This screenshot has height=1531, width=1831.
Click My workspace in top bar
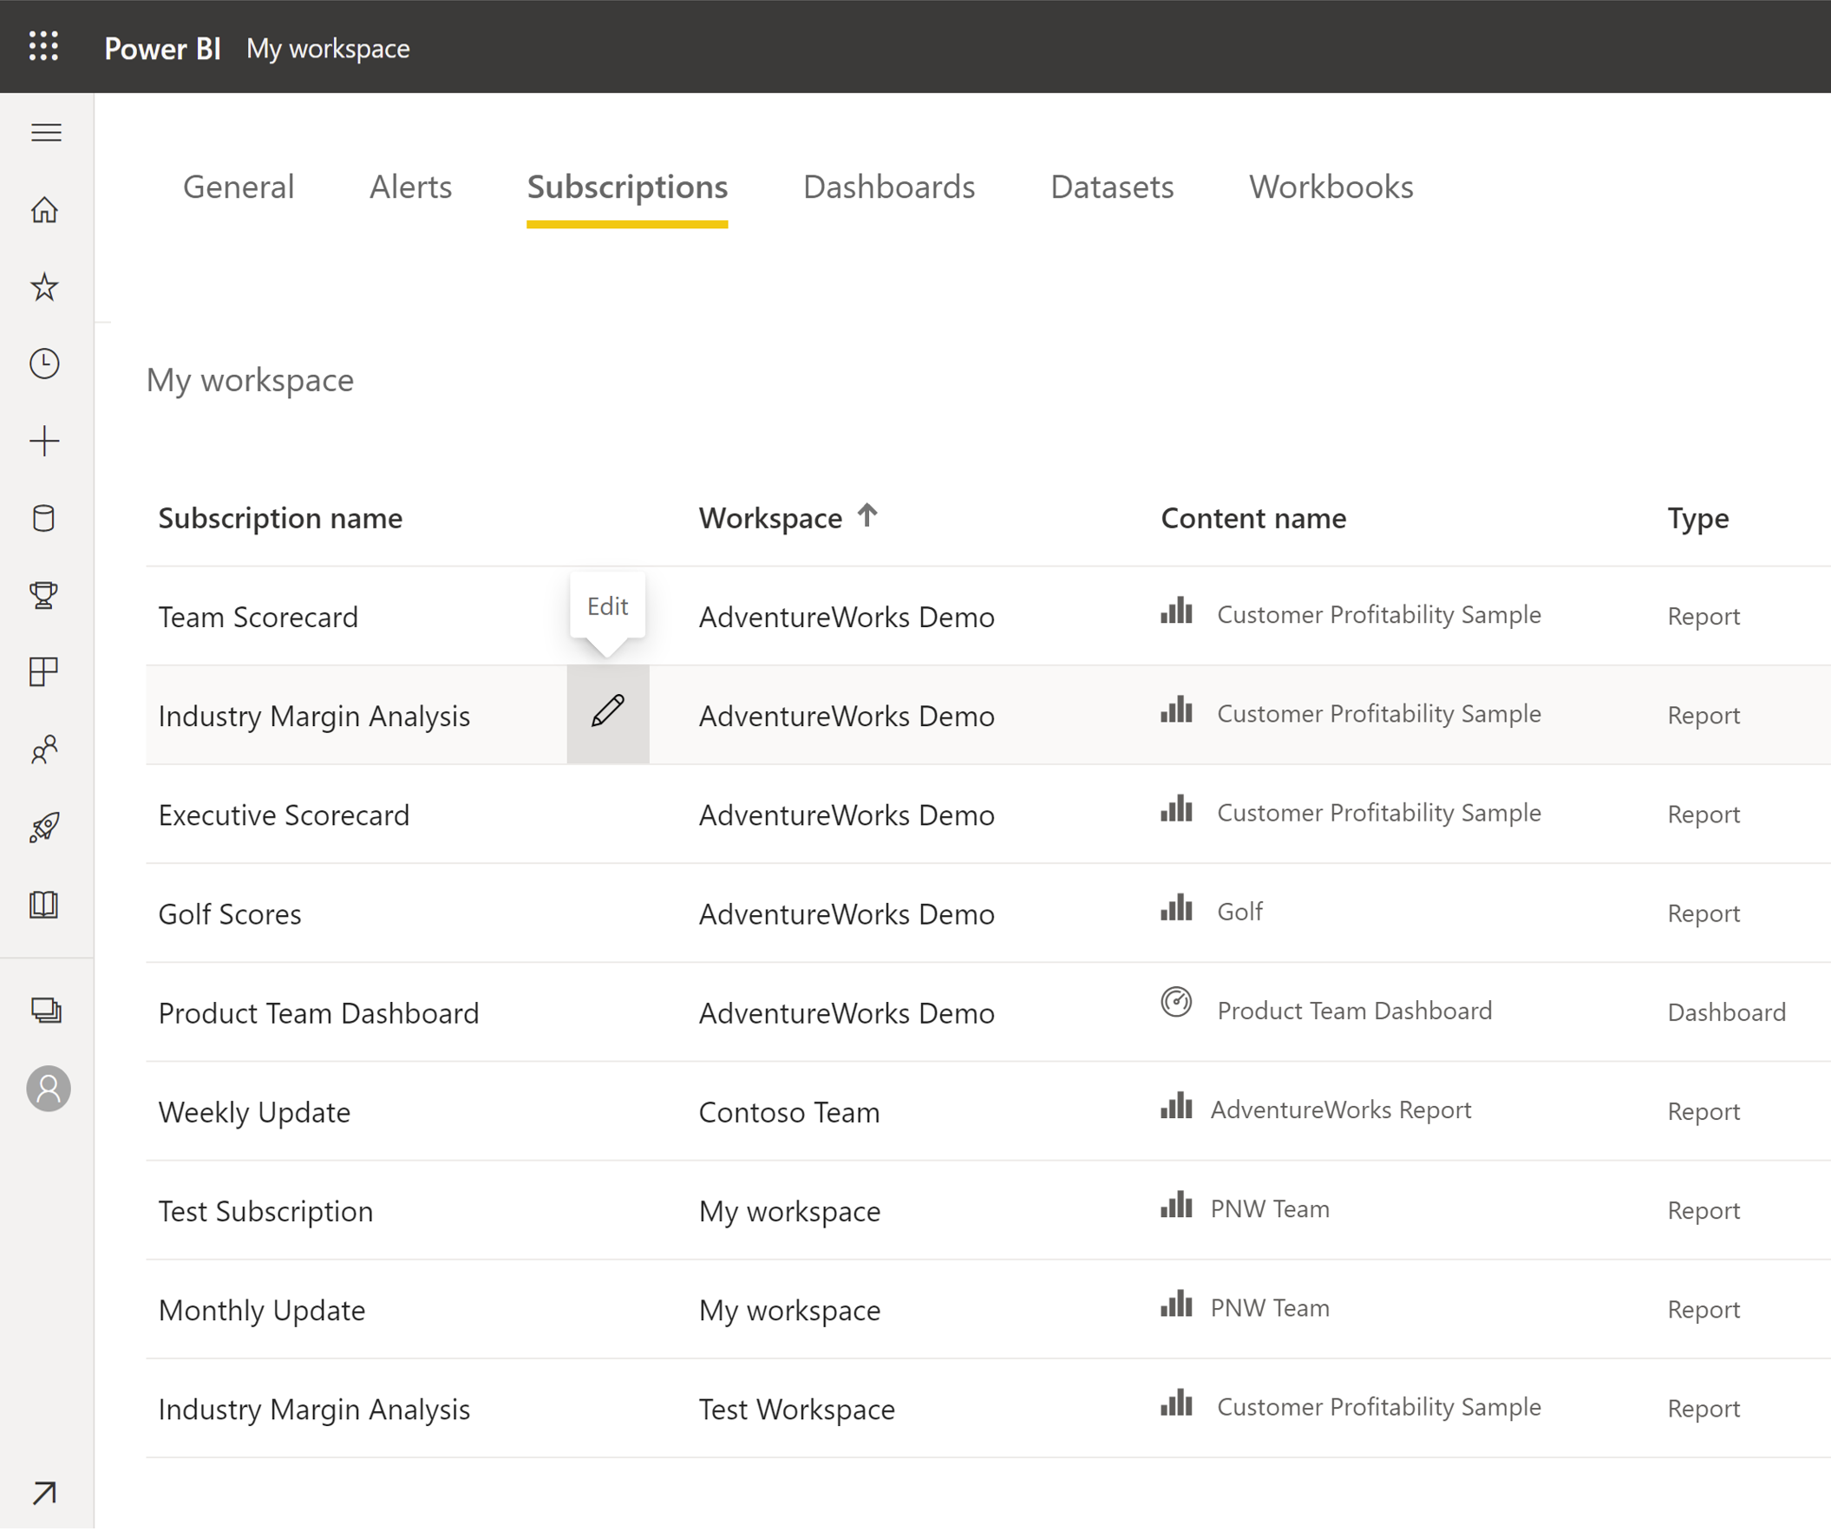[328, 49]
